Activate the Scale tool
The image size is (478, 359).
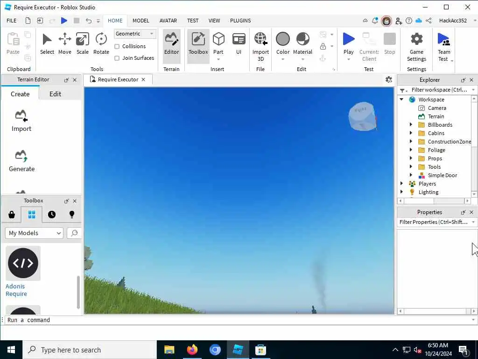[x=82, y=44]
